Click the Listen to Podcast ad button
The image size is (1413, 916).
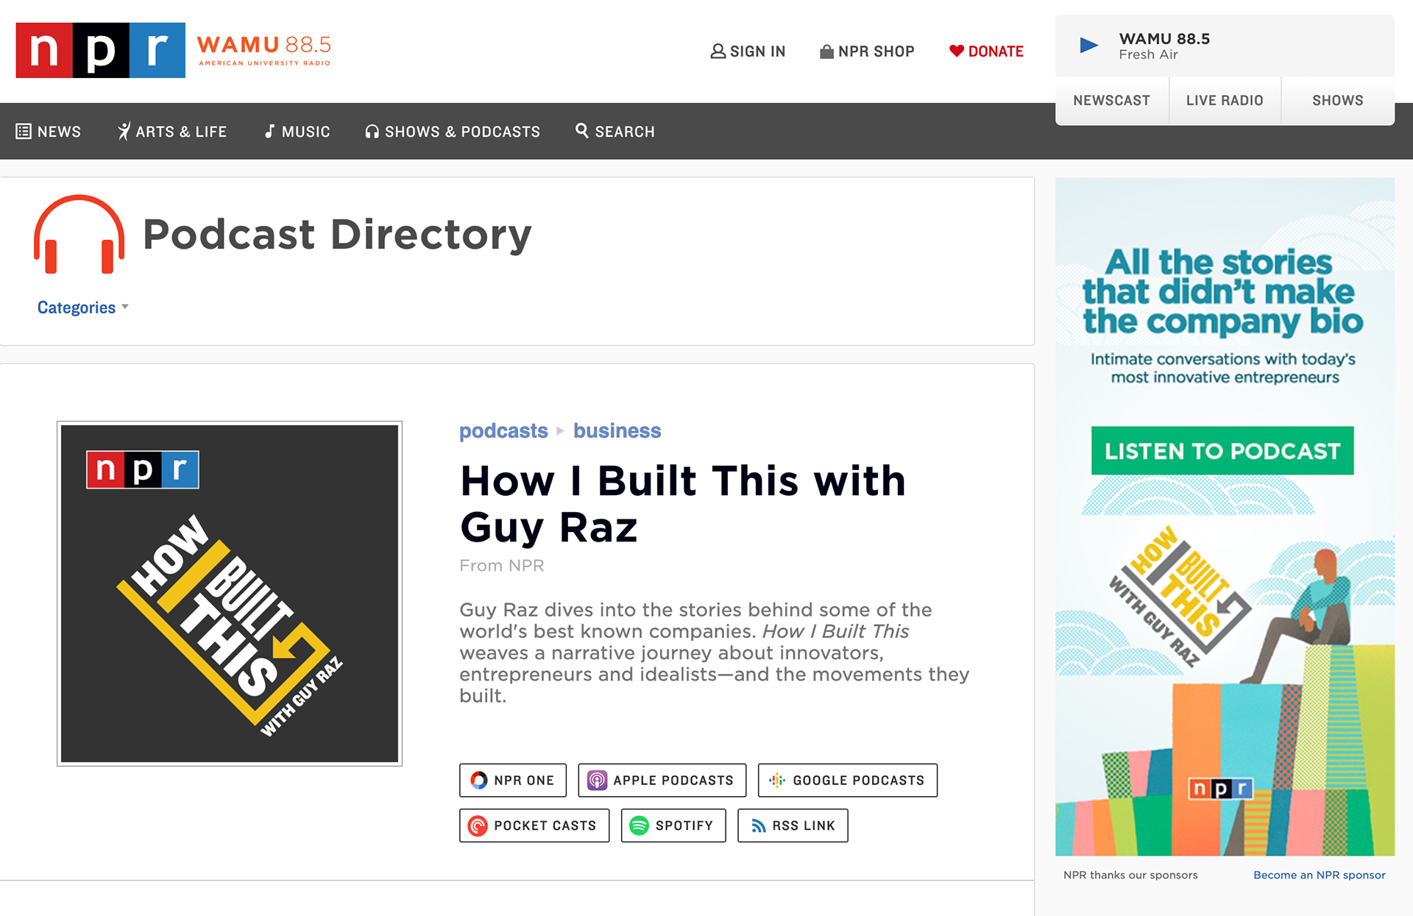[1222, 451]
